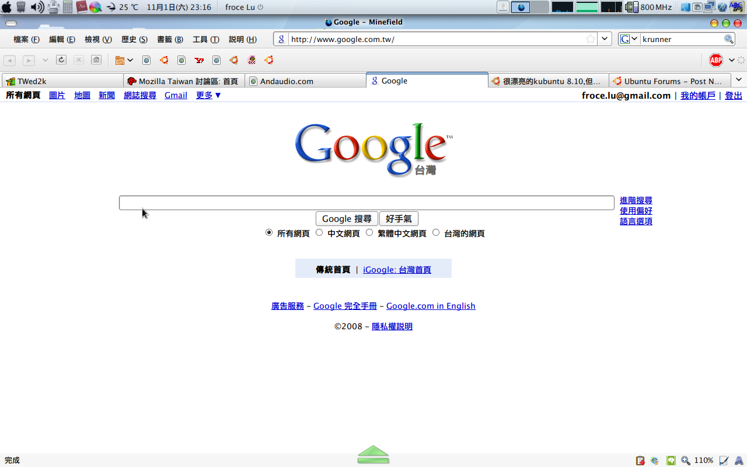Click the Adblock Plus ABP icon
747x467 pixels.
[x=716, y=60]
